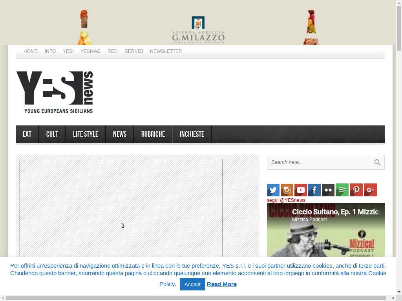Image resolution: width=402 pixels, height=301 pixels.
Task: Click the vertical scrollbar thumb
Action: [399, 28]
